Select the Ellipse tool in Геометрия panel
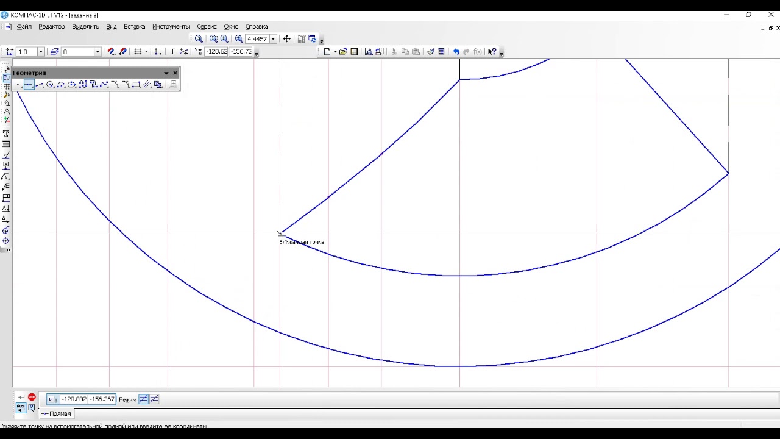 tap(72, 85)
